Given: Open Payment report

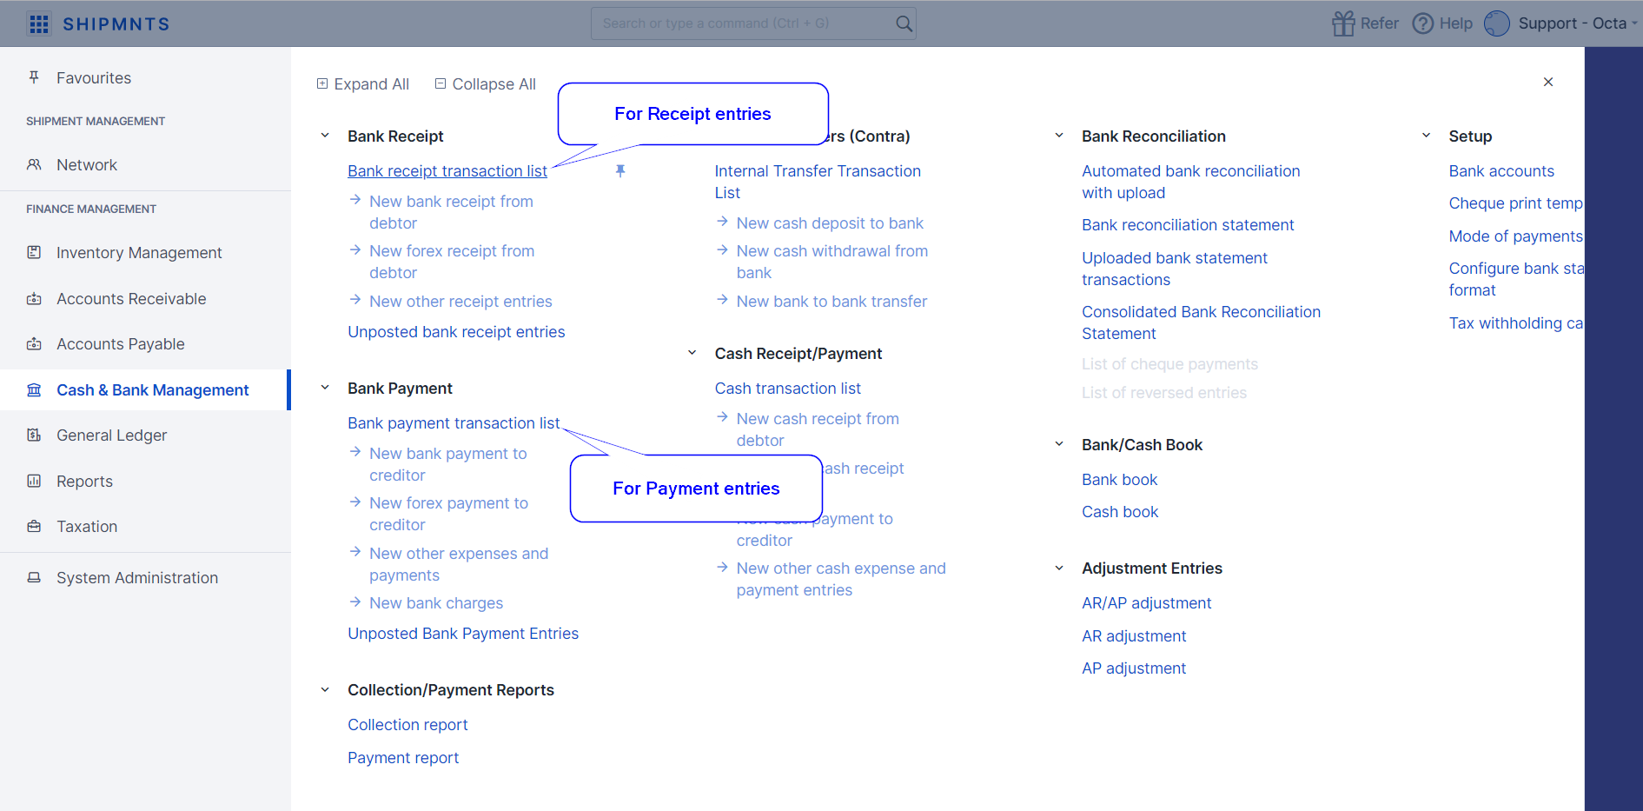Looking at the screenshot, I should point(403,758).
